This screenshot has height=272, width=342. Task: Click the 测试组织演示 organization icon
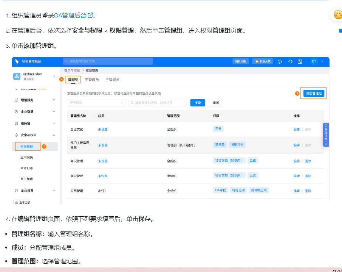pyautogui.click(x=17, y=76)
